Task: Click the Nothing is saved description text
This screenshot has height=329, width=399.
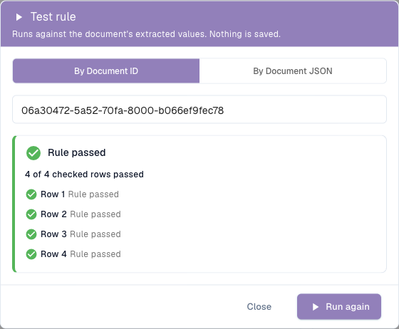Action: (x=245, y=34)
